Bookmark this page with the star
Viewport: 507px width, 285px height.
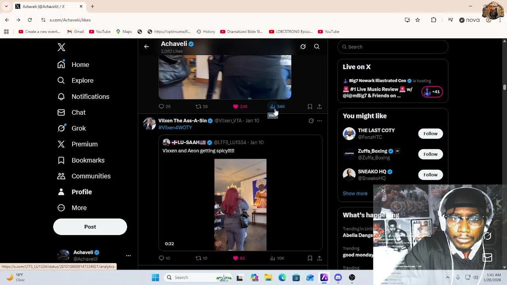[x=417, y=20]
